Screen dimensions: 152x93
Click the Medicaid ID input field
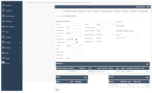pos(74,55)
